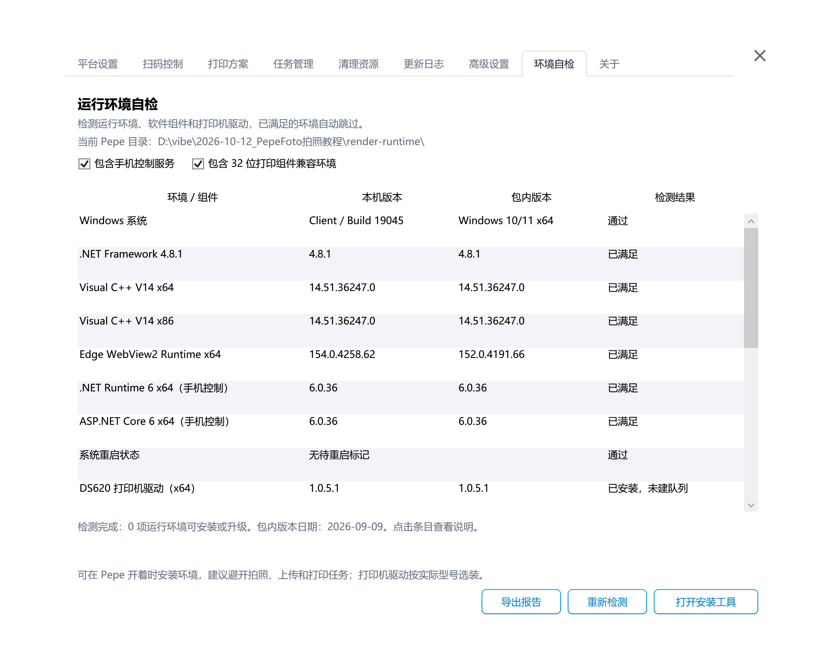
Task: Sort by the 环境 / 组件 column header
Action: click(193, 197)
